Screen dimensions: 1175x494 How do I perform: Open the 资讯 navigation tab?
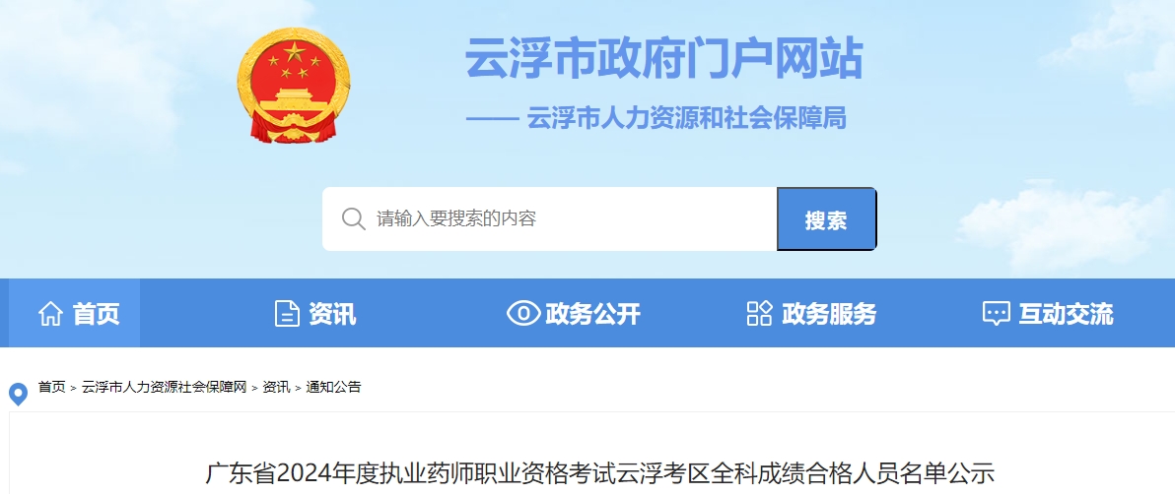pos(314,313)
